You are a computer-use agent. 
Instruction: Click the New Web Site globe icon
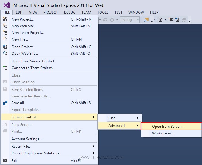(5, 26)
